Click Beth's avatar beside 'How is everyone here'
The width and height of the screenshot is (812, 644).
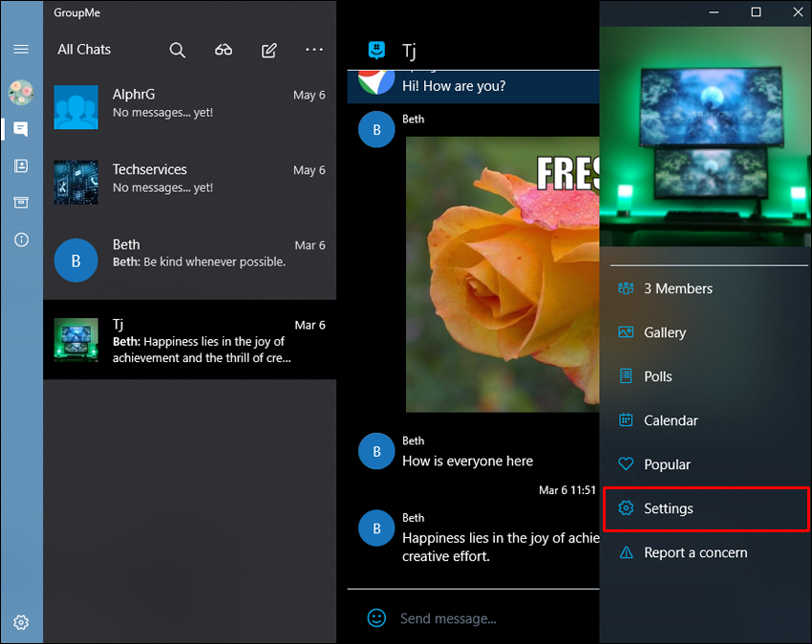376,451
